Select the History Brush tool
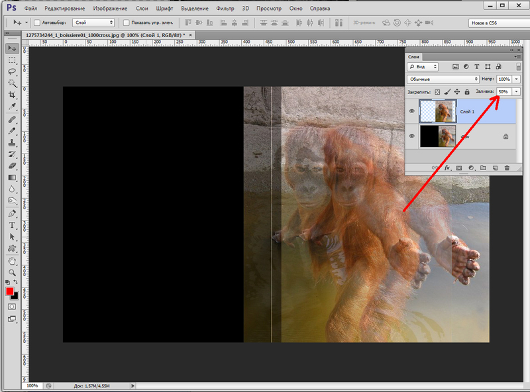 click(12, 154)
